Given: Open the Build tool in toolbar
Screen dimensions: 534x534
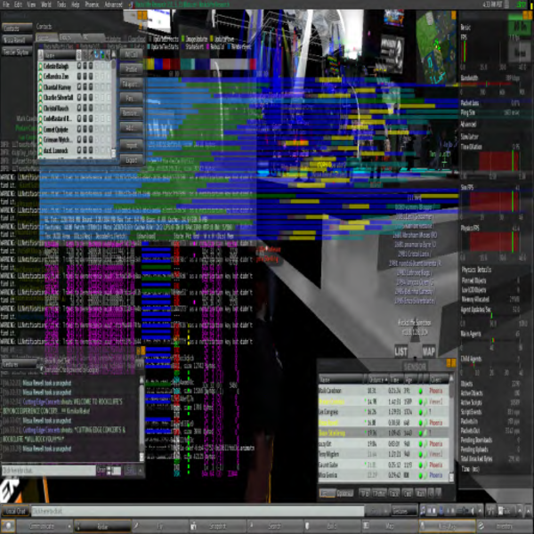Looking at the screenshot, I should 328,527.
